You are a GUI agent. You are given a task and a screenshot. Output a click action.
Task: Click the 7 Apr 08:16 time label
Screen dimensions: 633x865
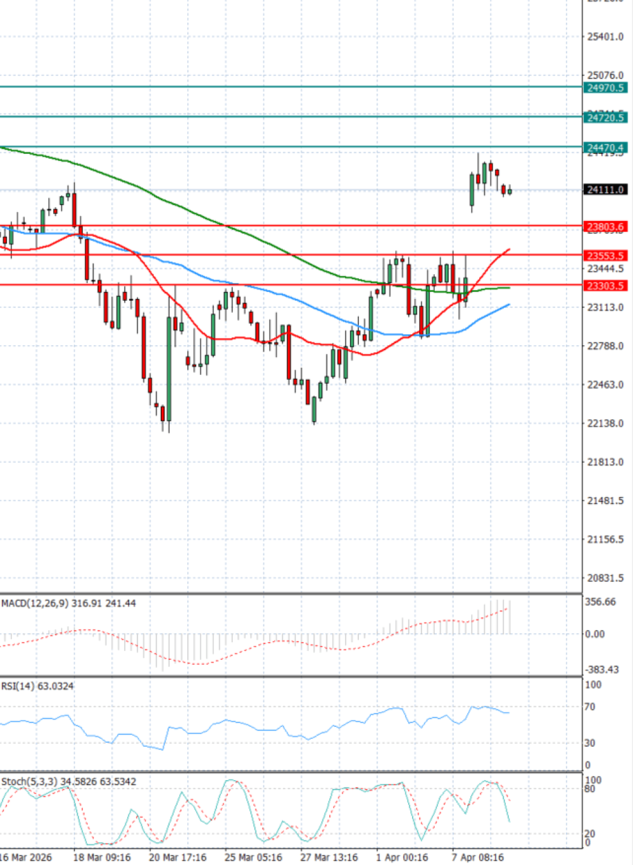(x=478, y=857)
